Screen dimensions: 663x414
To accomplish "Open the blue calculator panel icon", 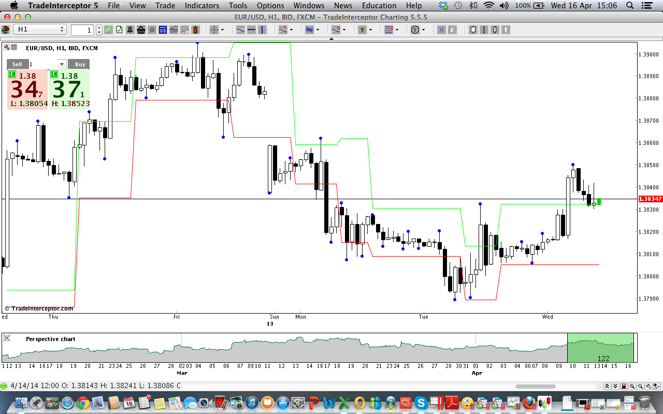I will click(163, 29).
